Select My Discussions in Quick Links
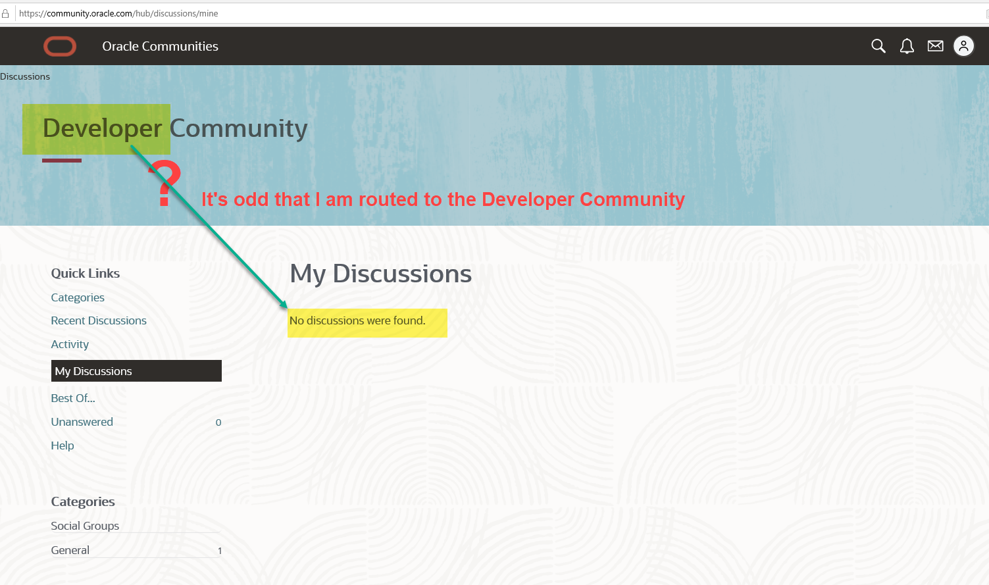989x585 pixels. point(136,371)
